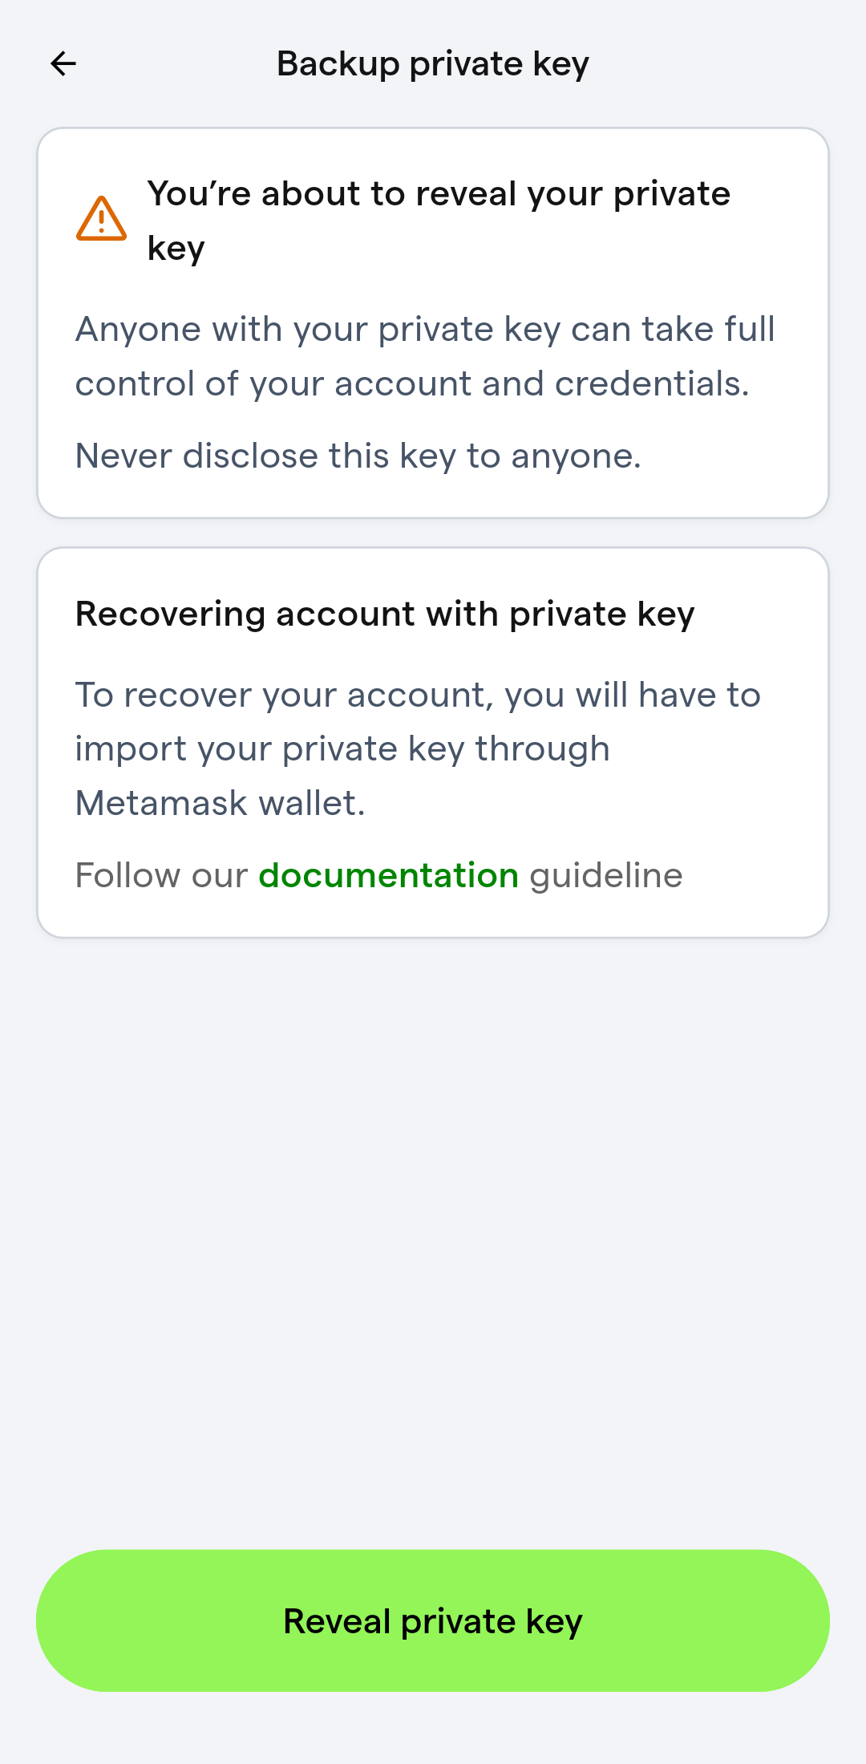Go back using the left arrow icon
The height and width of the screenshot is (1764, 866).
point(63,63)
